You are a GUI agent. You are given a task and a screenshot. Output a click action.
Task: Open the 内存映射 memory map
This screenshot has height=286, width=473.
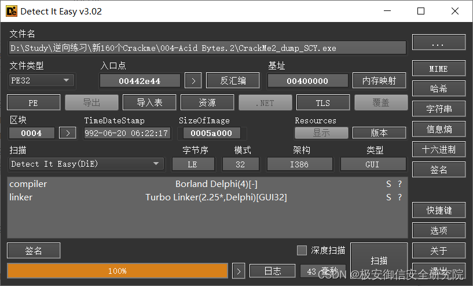[379, 80]
